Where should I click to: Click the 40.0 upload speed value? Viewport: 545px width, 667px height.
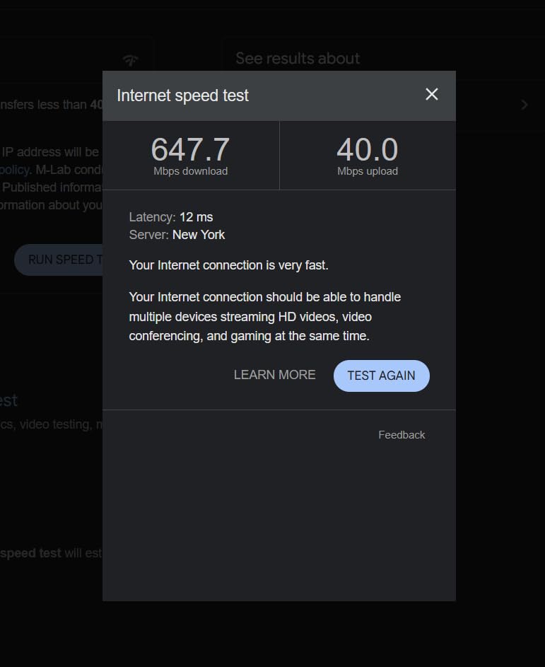tap(367, 149)
